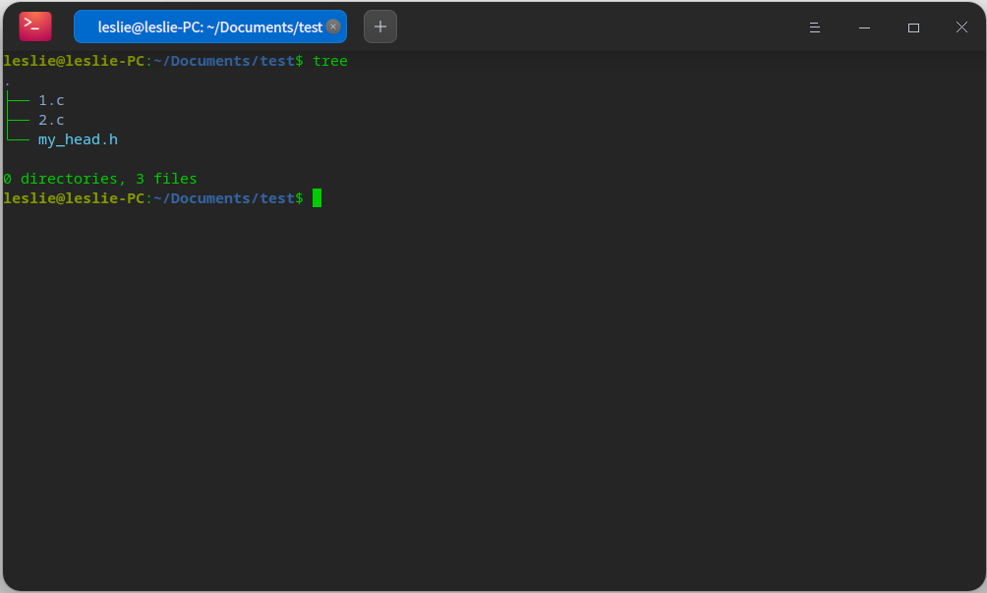The image size is (987, 593).
Task: Close the terminal window
Action: click(961, 27)
